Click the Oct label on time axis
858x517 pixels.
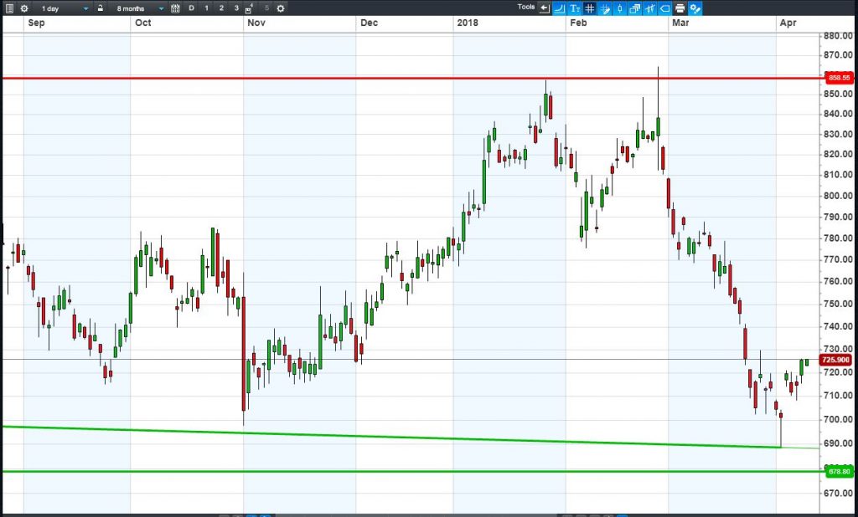click(x=142, y=23)
